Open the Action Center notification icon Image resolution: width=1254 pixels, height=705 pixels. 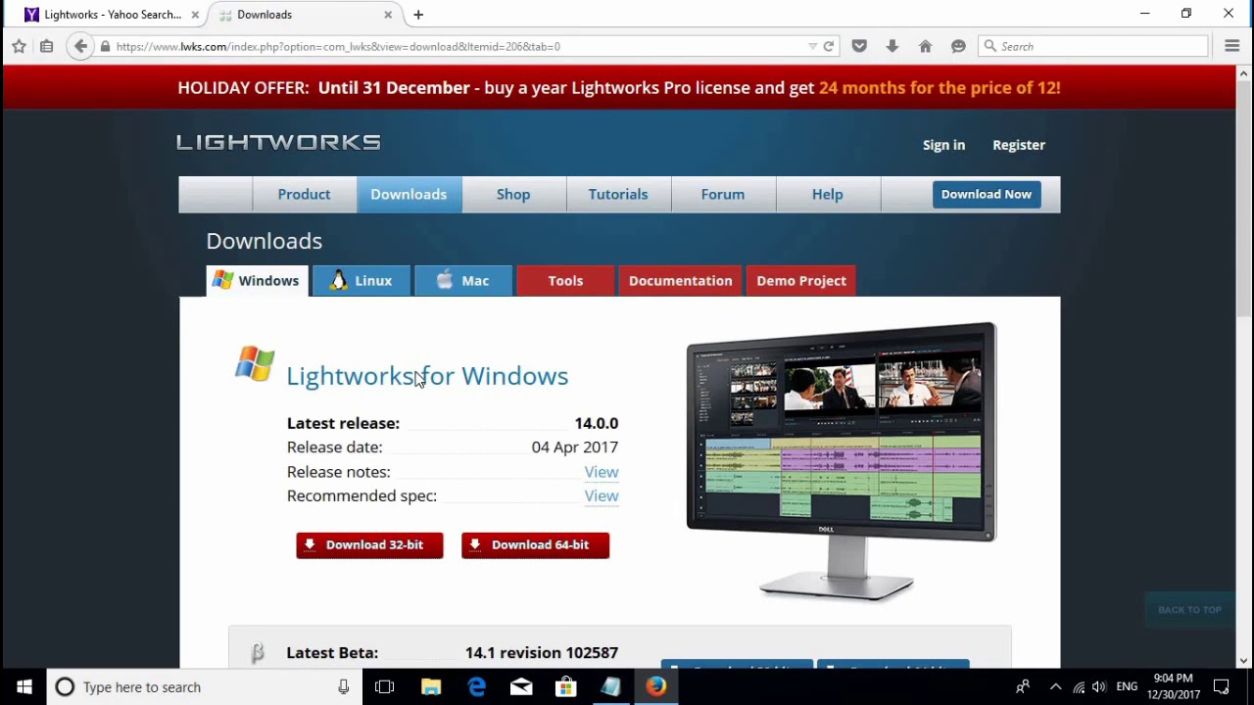tap(1221, 686)
